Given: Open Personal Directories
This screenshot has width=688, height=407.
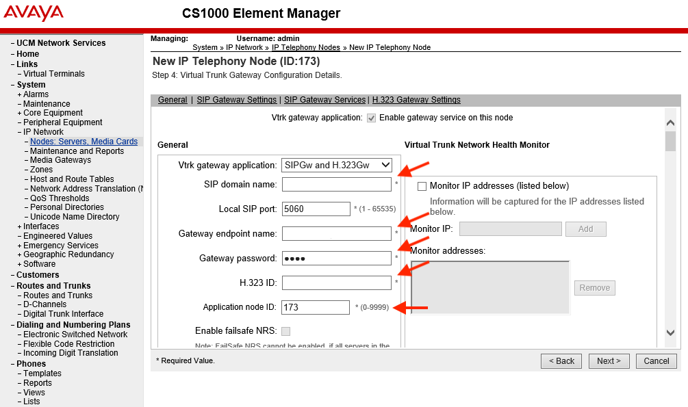Looking at the screenshot, I should (66, 207).
